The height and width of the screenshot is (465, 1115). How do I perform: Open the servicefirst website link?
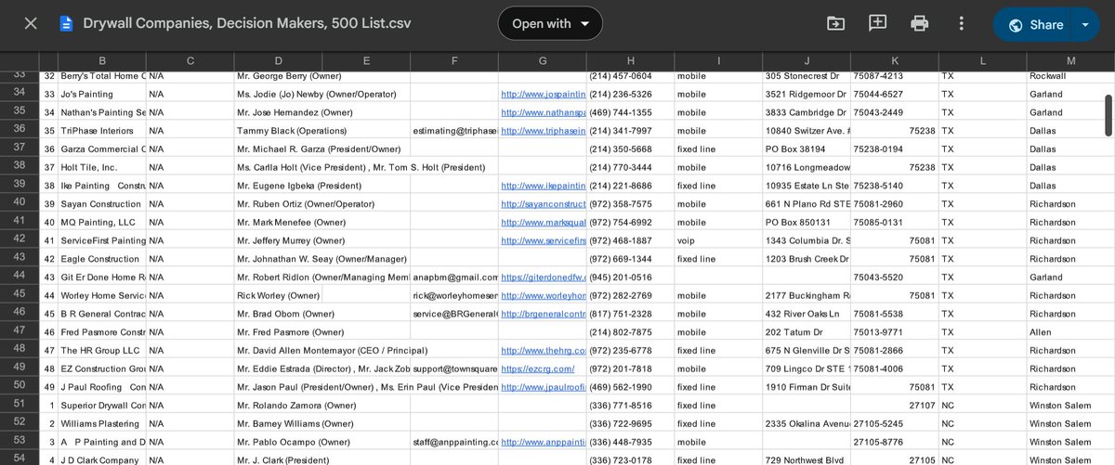point(543,240)
